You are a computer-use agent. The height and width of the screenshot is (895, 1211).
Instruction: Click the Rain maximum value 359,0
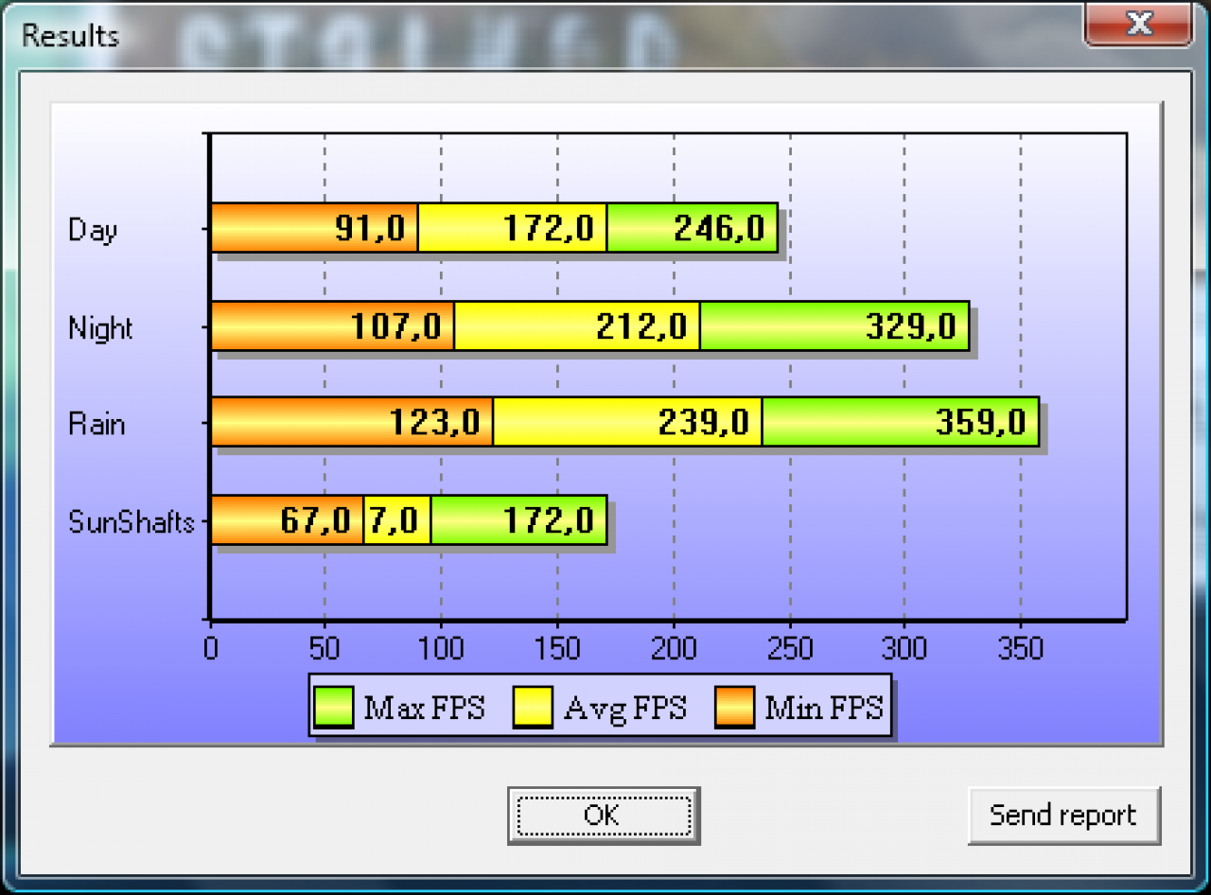tap(981, 421)
